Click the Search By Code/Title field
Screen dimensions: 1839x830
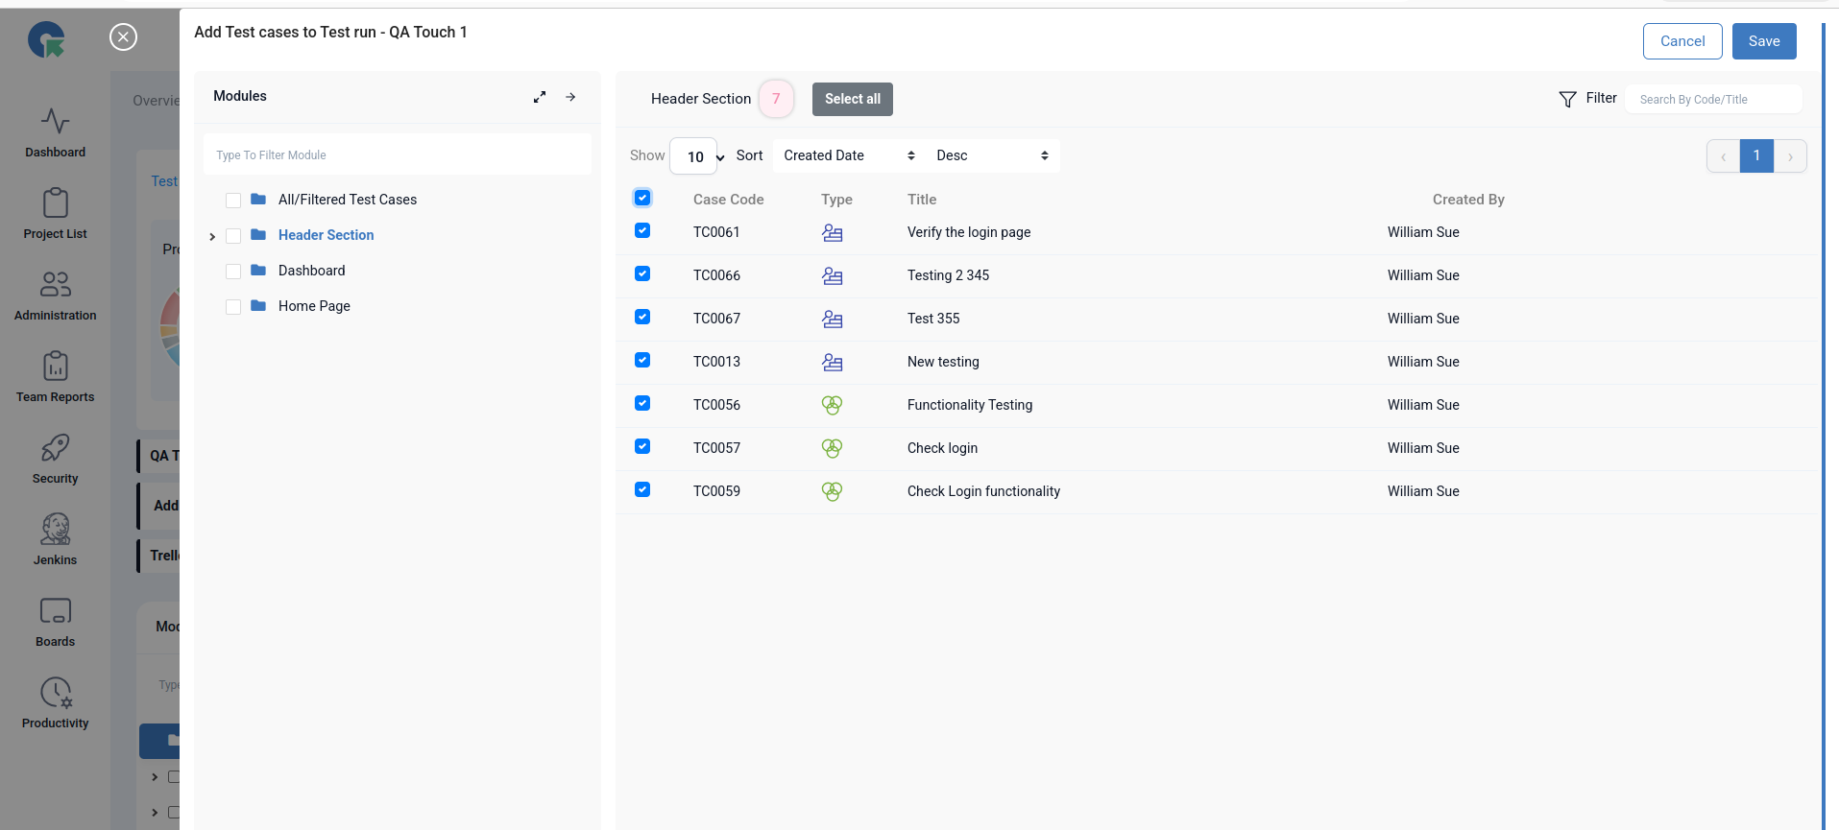coord(1713,99)
